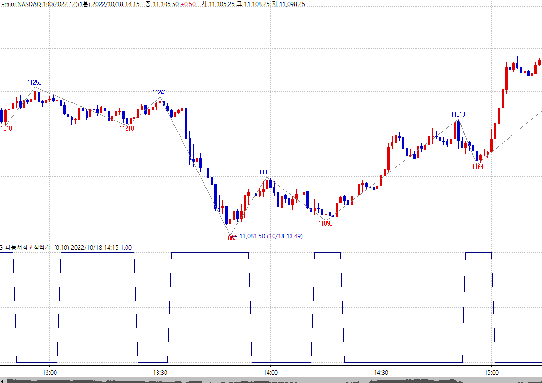Click the 11150 peak price label

click(267, 172)
